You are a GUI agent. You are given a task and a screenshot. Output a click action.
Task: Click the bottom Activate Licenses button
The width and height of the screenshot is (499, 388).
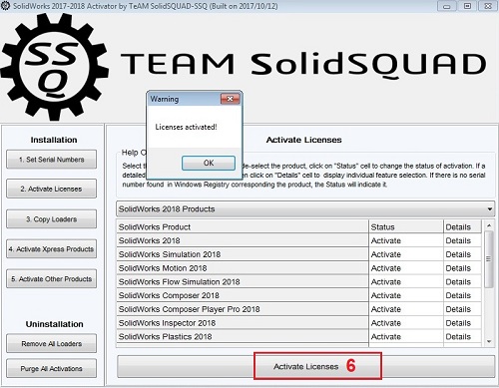[306, 366]
